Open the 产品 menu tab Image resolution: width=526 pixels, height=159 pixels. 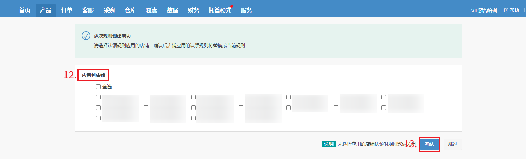[x=46, y=11]
